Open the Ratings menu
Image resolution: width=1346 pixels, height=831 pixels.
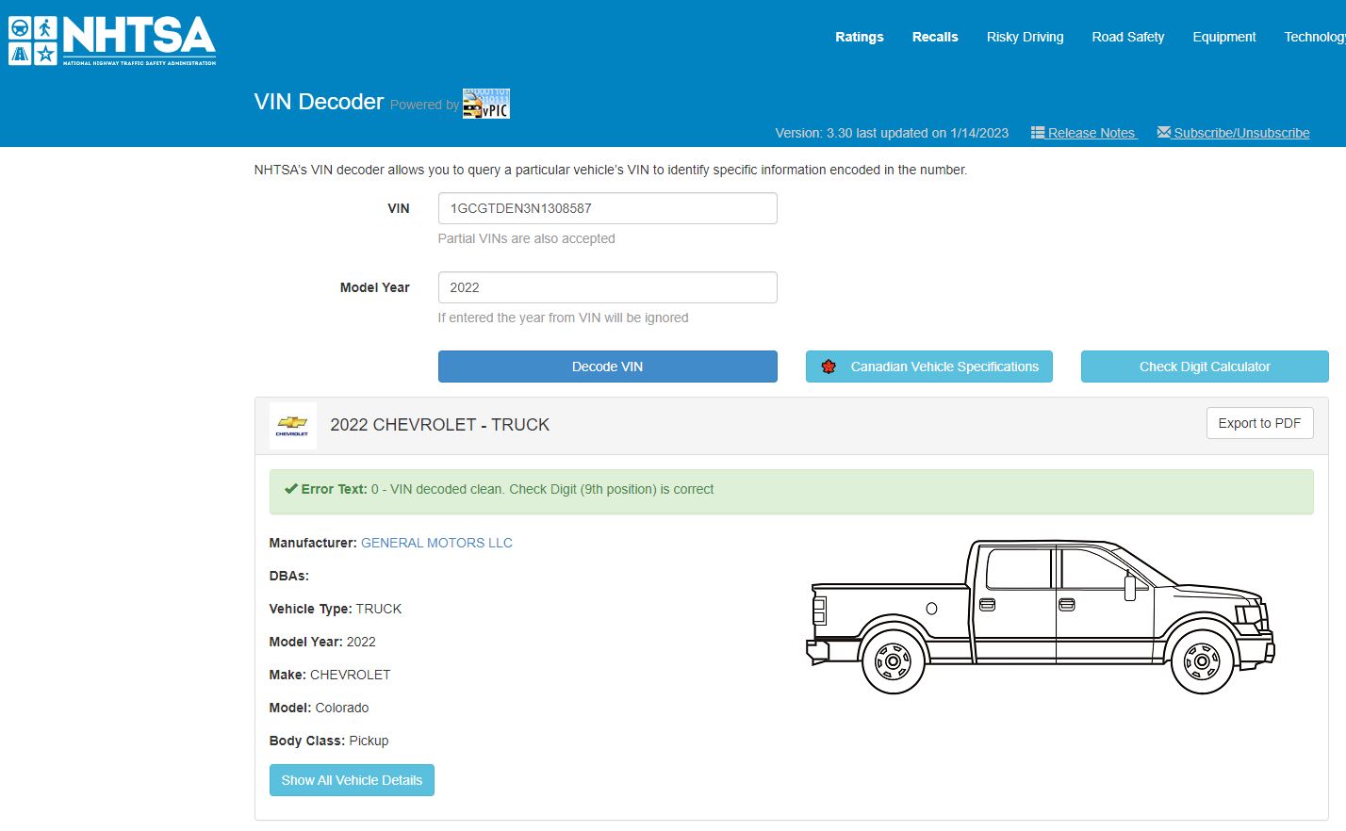pos(860,37)
